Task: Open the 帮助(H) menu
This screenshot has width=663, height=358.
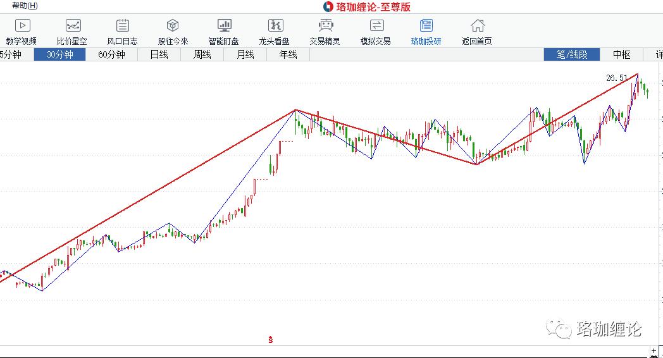Action: point(25,6)
